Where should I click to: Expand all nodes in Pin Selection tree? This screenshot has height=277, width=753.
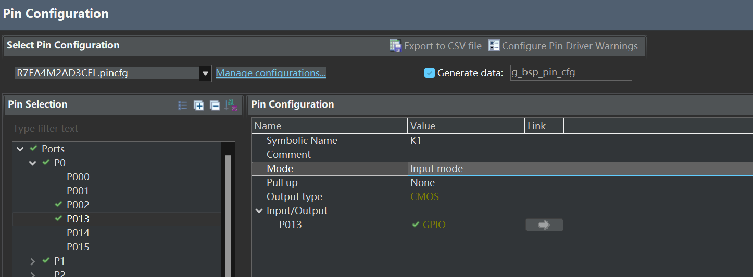pyautogui.click(x=199, y=105)
